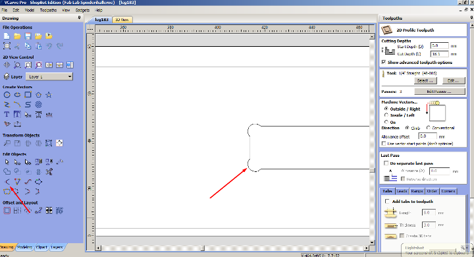Open the File menu
The image size is (474, 257).
point(5,10)
